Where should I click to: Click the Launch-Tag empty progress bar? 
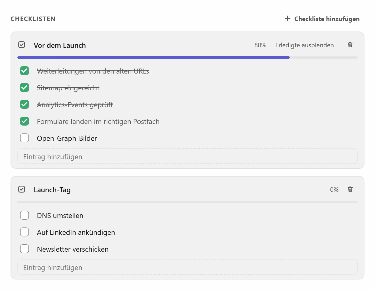187,202
